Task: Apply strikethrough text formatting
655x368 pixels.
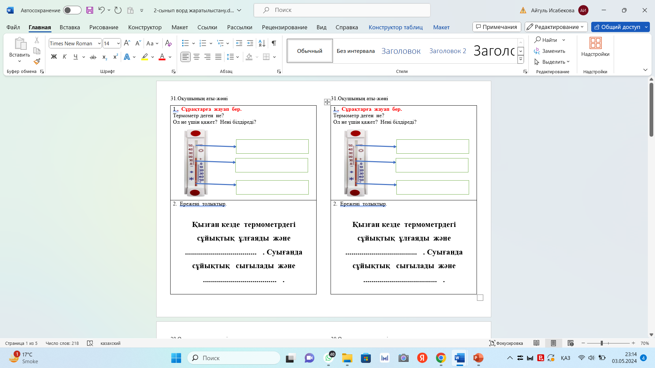Action: (x=93, y=57)
